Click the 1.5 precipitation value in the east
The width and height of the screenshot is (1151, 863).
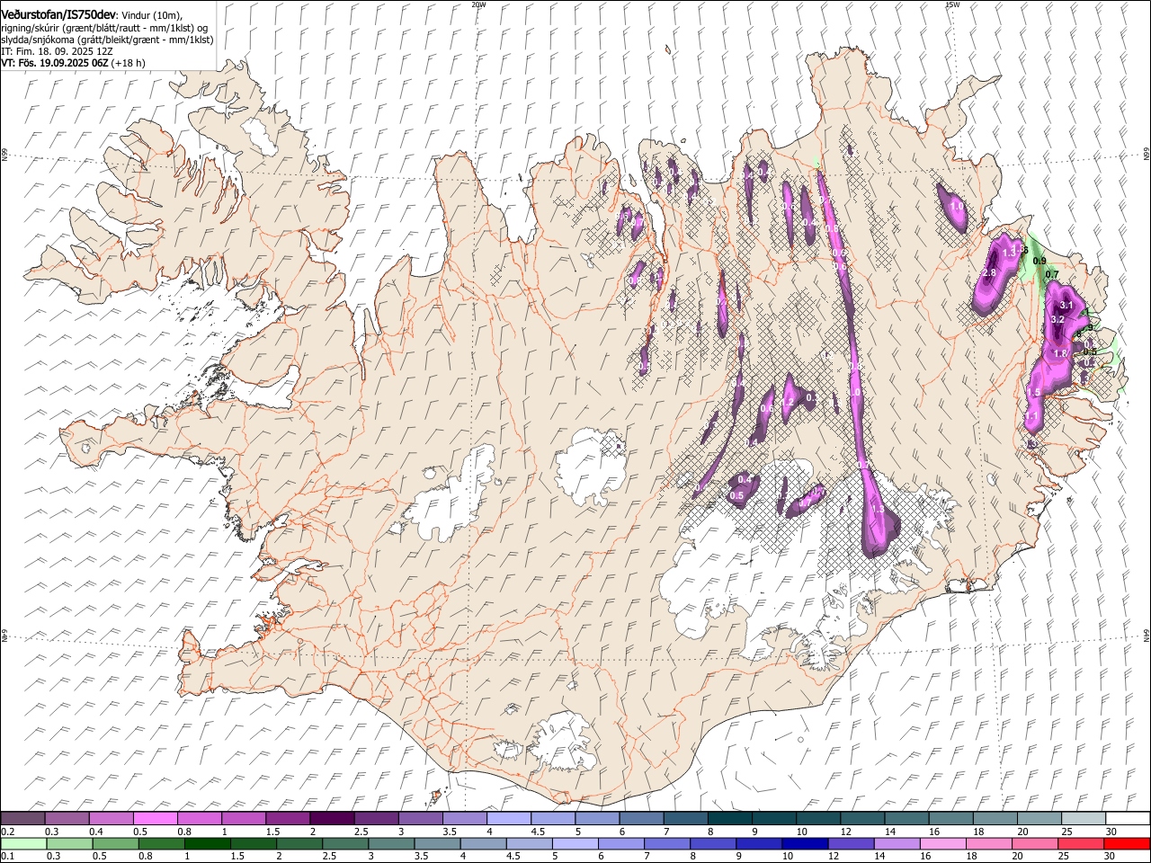[1034, 393]
